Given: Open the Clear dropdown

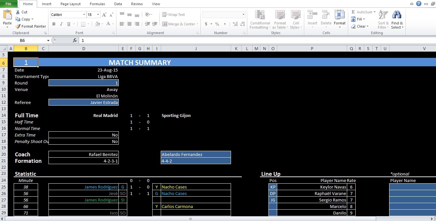Looking at the screenshot, I should [x=360, y=26].
